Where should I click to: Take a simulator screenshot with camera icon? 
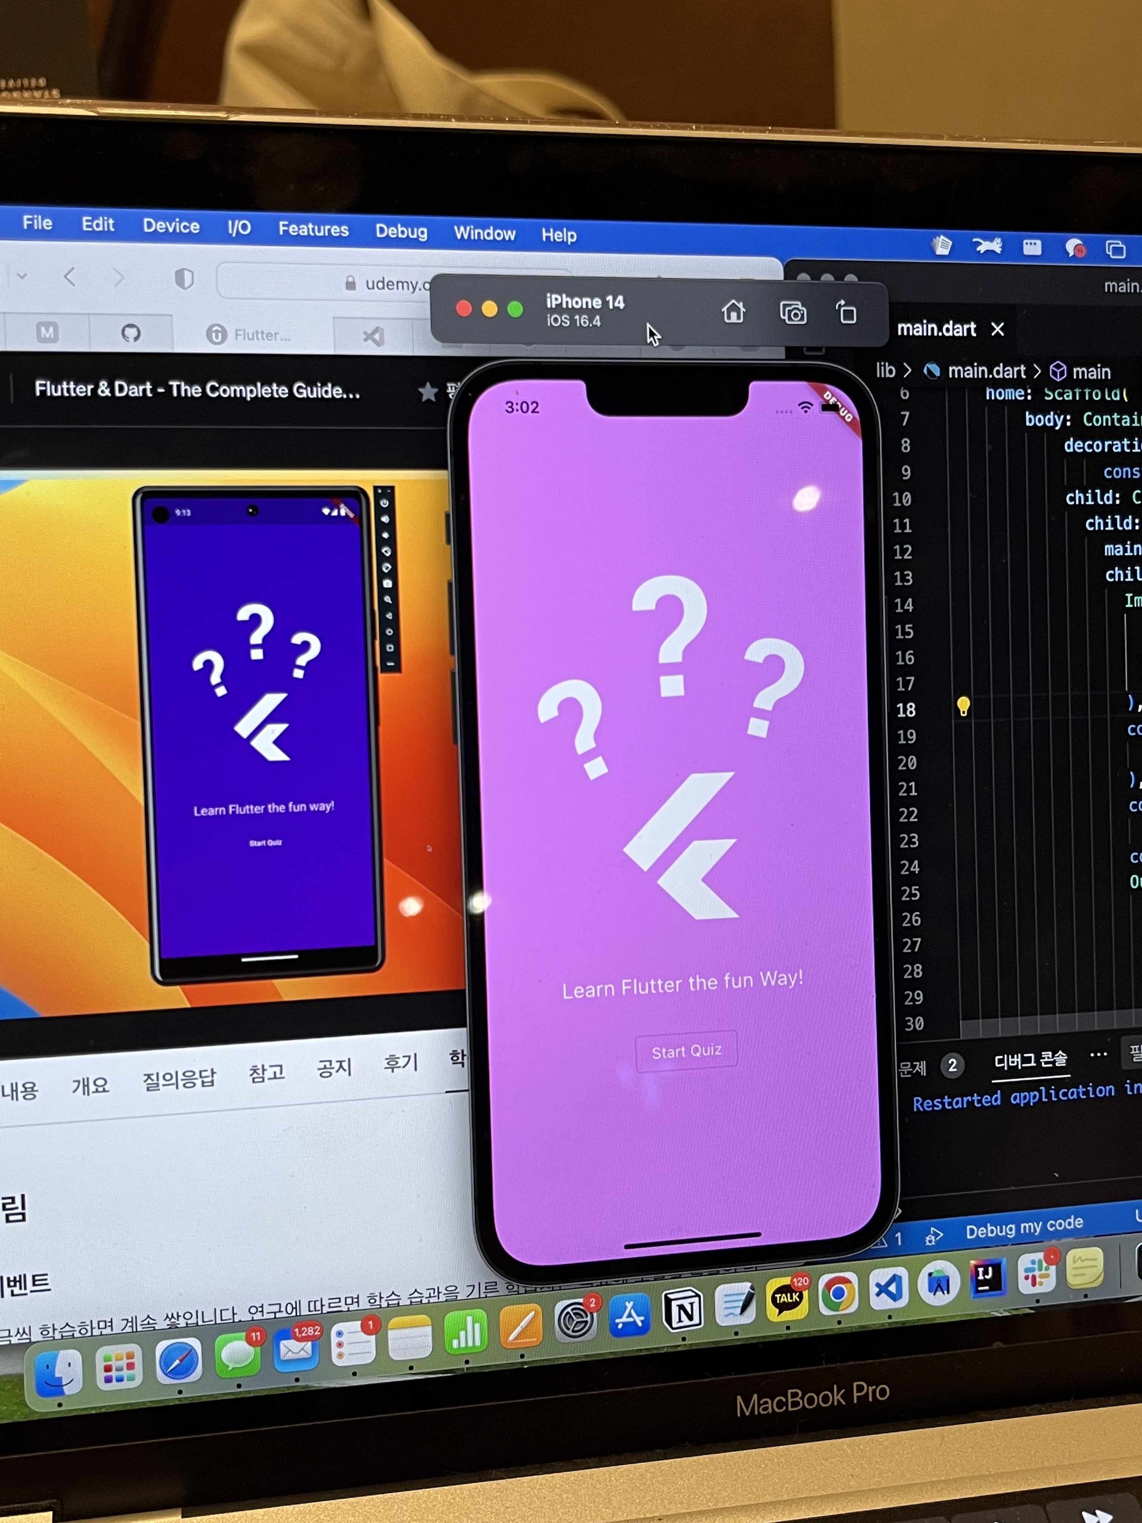793,313
